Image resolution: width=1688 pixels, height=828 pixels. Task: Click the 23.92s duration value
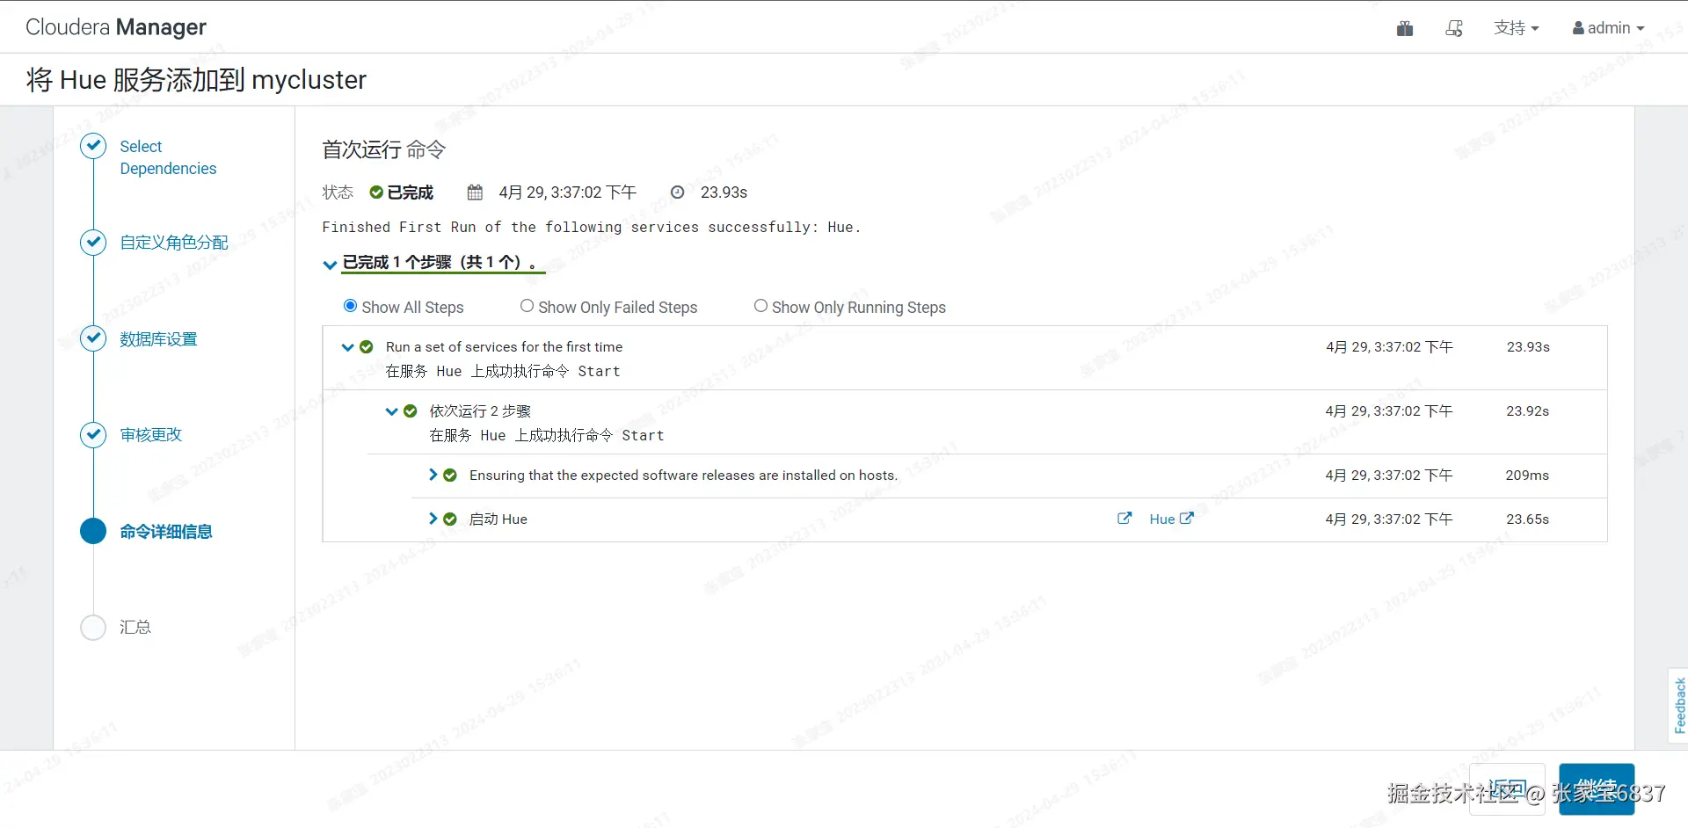point(1528,411)
